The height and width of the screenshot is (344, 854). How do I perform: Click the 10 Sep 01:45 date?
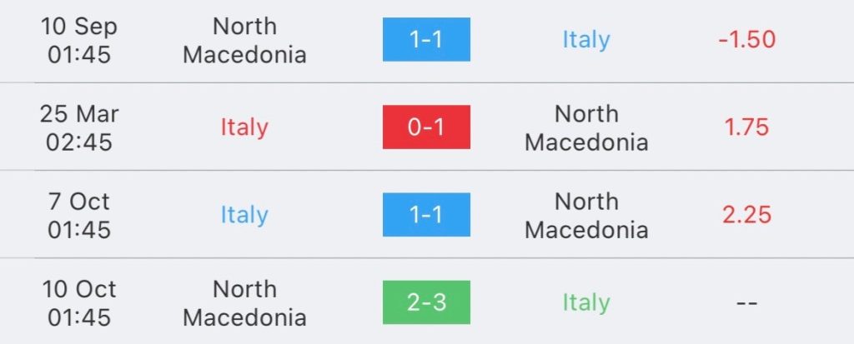(79, 40)
